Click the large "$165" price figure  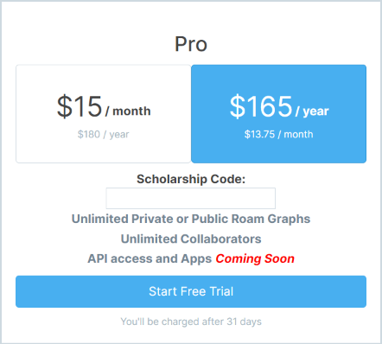(x=261, y=106)
